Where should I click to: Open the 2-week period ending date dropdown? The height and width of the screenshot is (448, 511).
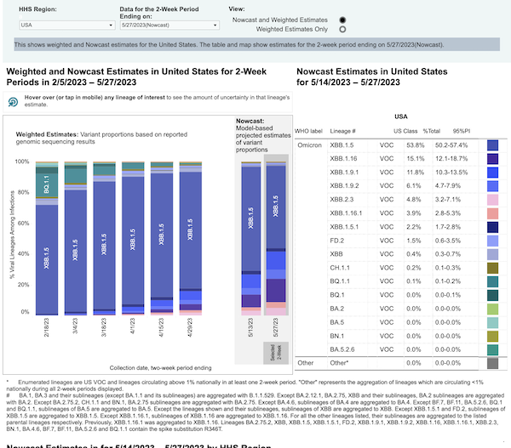tap(134, 25)
